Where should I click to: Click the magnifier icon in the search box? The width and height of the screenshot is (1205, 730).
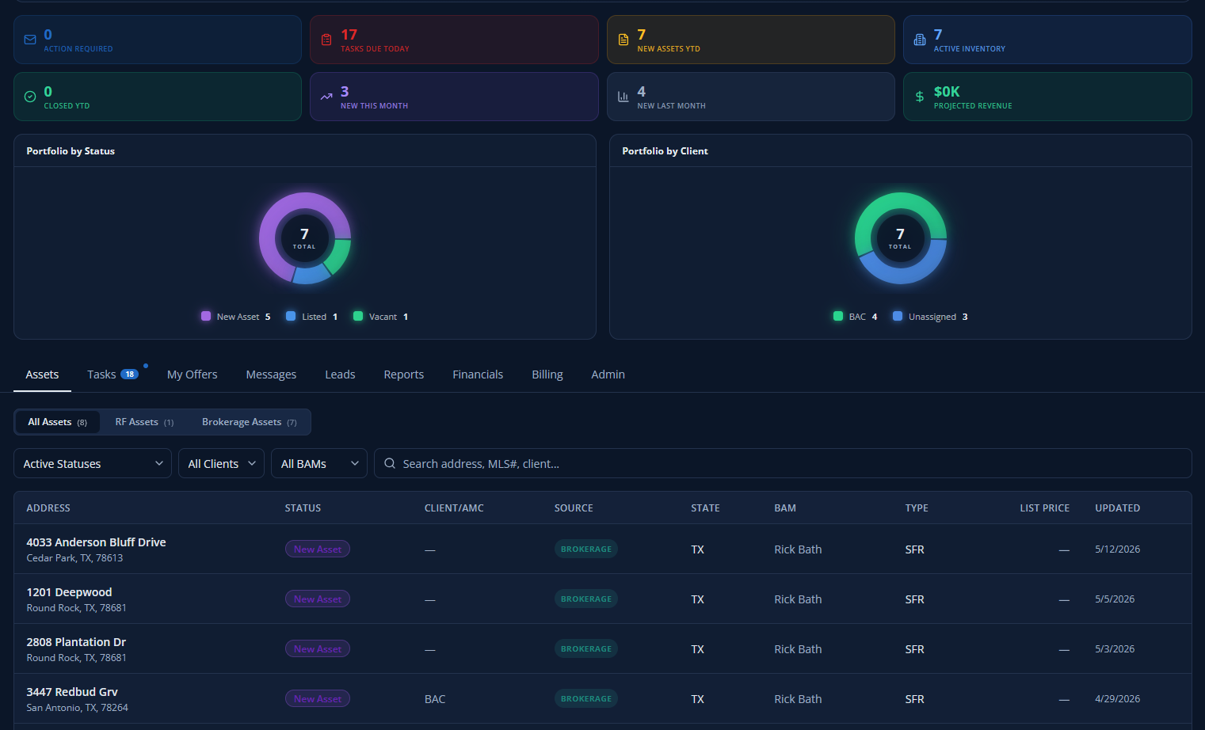[390, 464]
